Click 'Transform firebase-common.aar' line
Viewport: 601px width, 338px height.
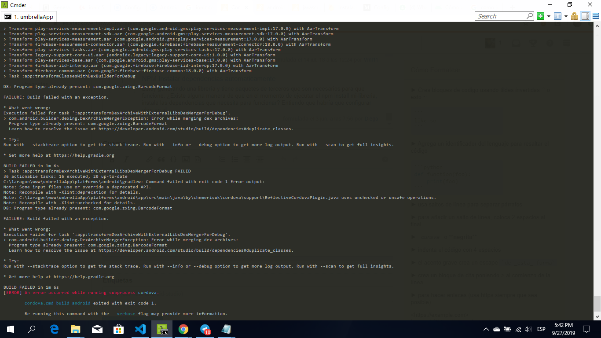(x=128, y=71)
